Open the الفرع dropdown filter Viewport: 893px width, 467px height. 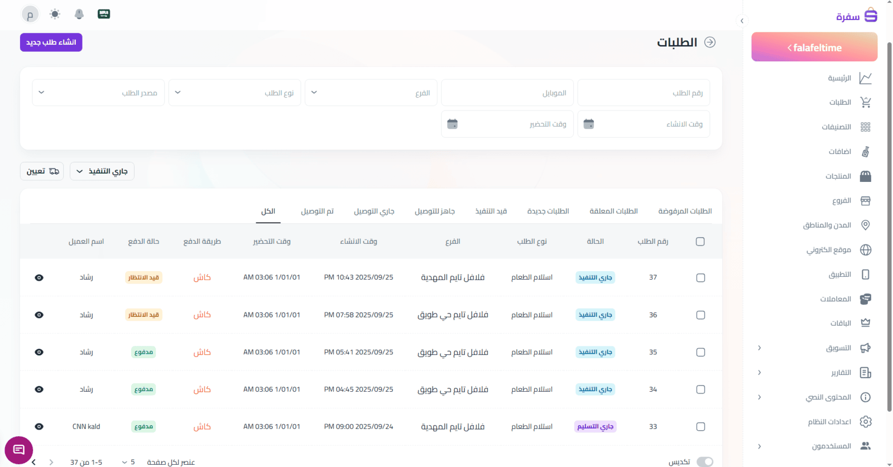(x=371, y=93)
